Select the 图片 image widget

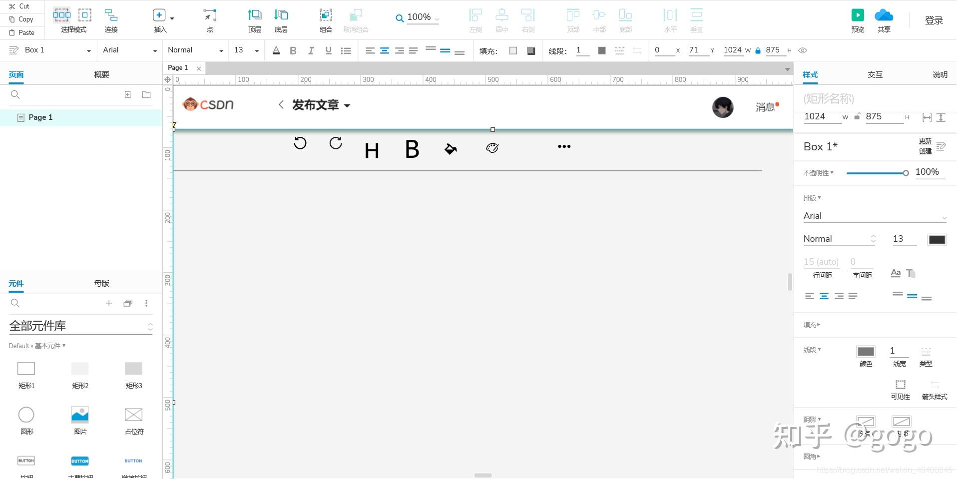pos(80,421)
